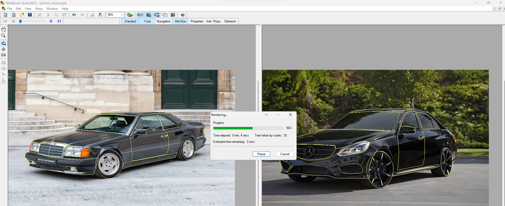Click the right pane vertical scrollbar
This screenshot has height=206, width=505.
click(x=504, y=115)
